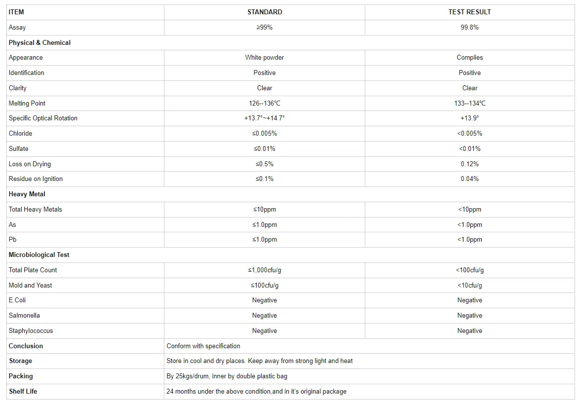The width and height of the screenshot is (579, 402).
Task: Click the Heavy Metal section heading
Action: (27, 194)
